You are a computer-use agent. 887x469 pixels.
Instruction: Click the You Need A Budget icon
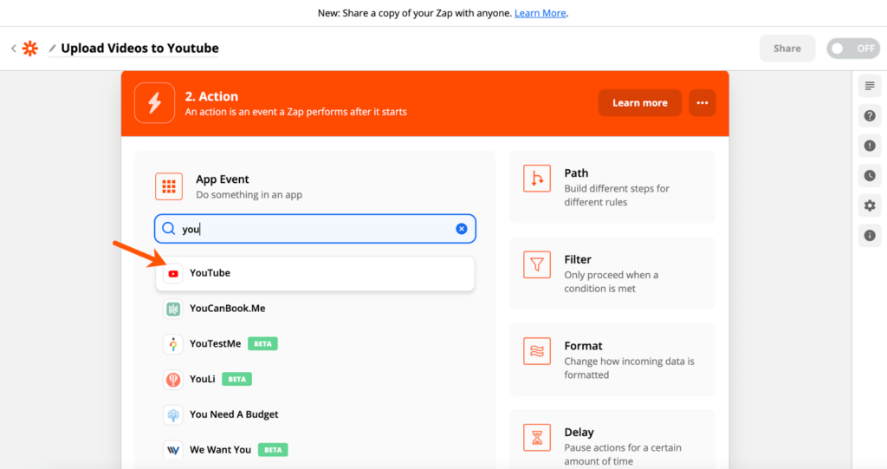click(173, 414)
